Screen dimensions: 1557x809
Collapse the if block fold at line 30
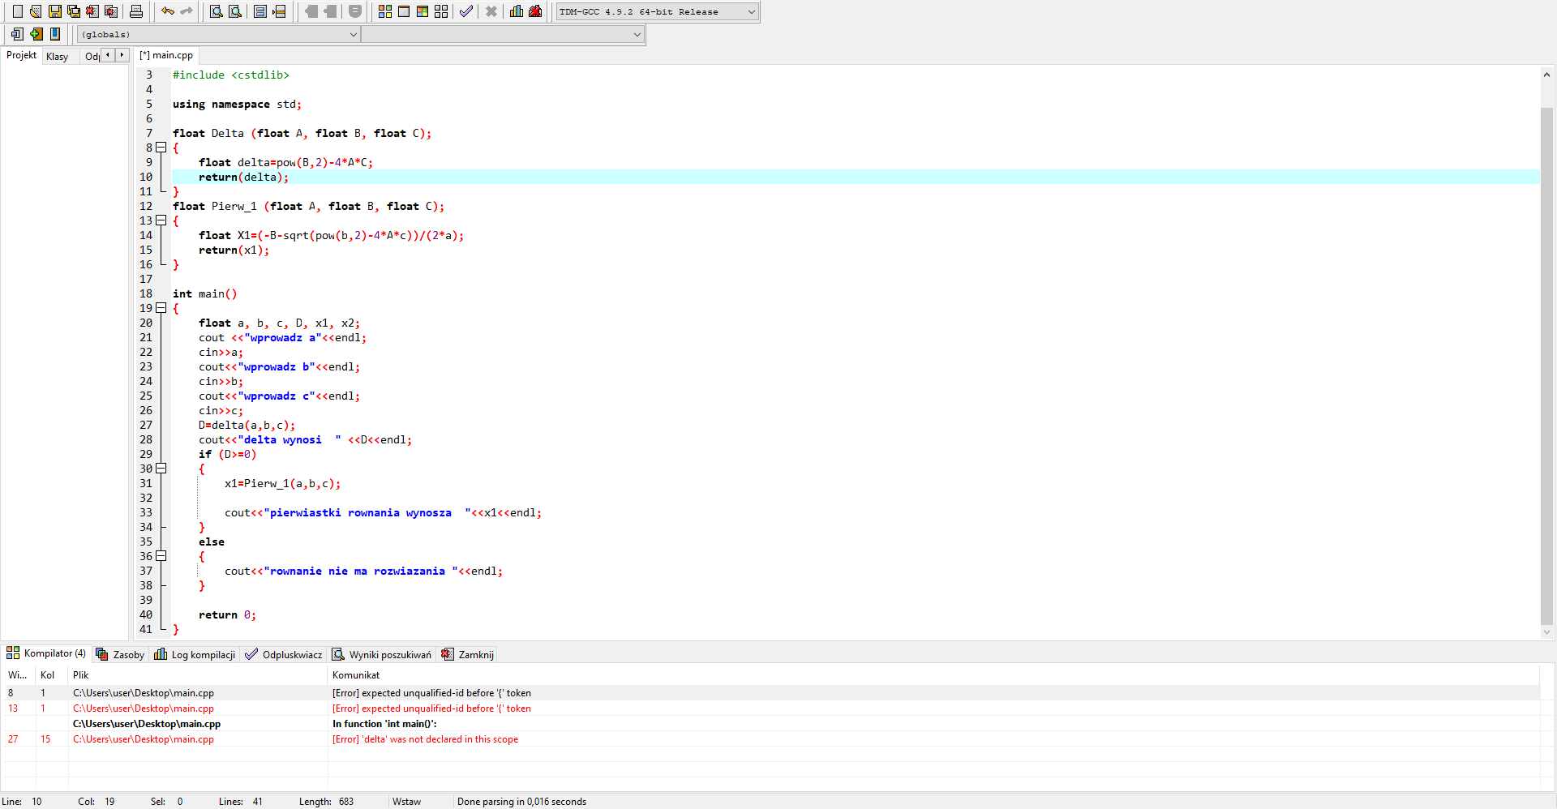coord(161,469)
